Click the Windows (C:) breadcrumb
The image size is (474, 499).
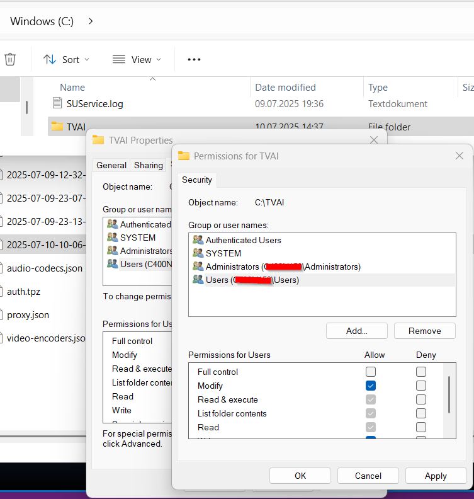coord(42,21)
